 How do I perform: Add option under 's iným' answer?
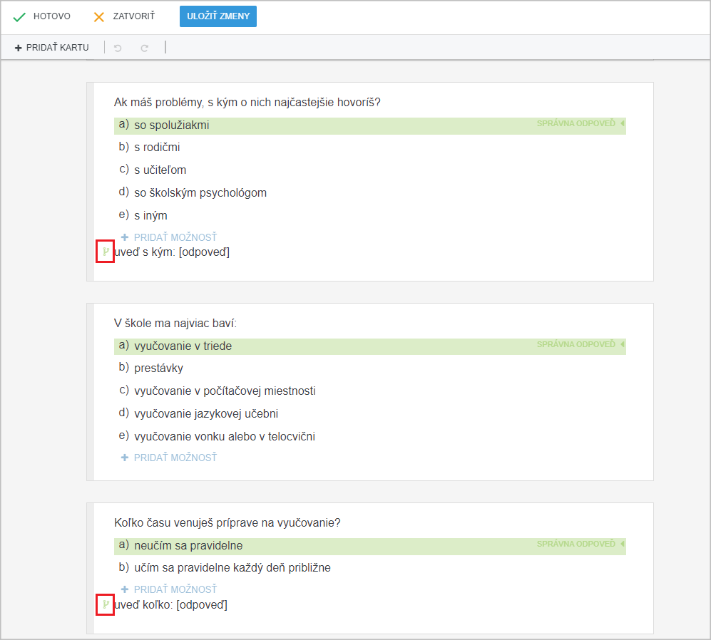[x=169, y=237]
